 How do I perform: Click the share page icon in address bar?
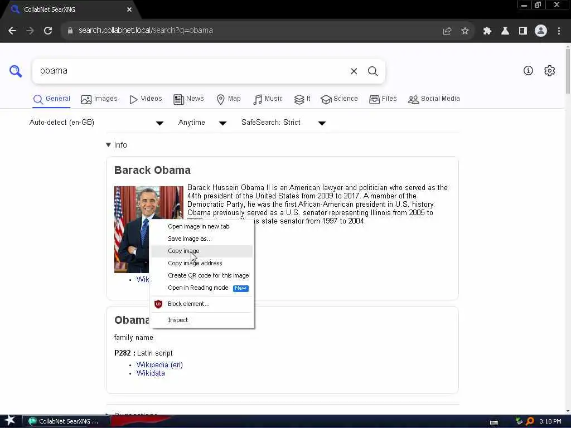[447, 31]
